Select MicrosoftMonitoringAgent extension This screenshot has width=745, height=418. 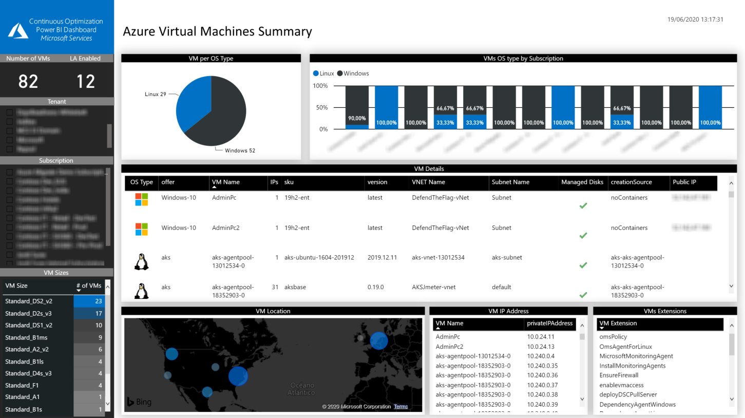(x=636, y=356)
